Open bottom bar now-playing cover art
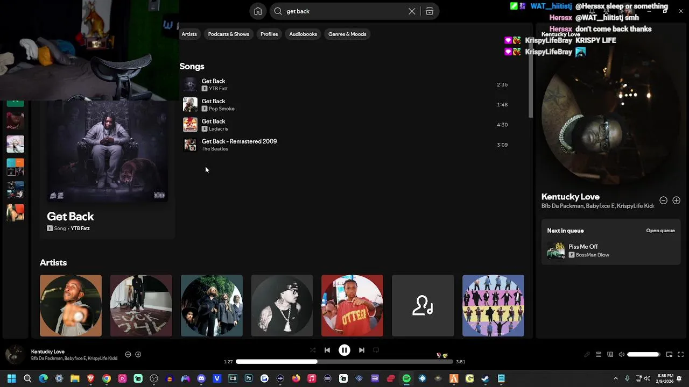 click(15, 355)
